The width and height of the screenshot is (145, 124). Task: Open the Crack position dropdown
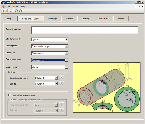coord(66,67)
